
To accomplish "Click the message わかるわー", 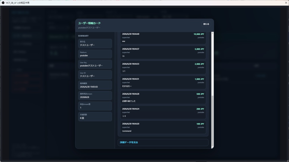I will (x=127, y=86).
